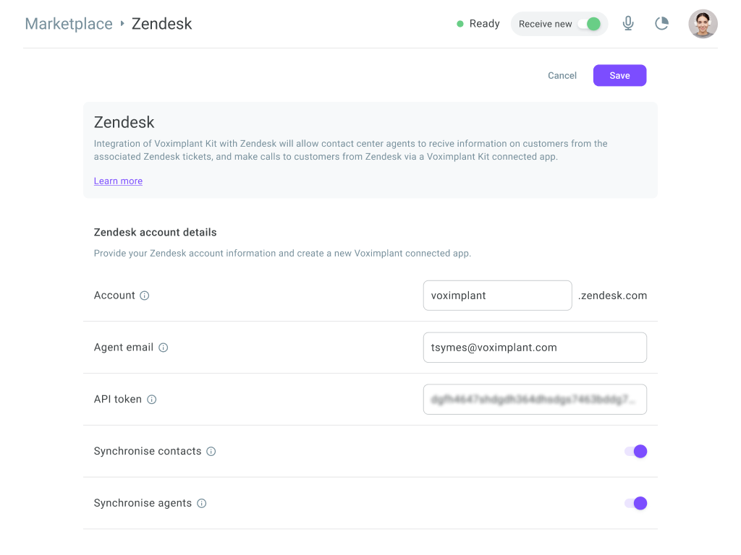Toggle the Receive new switch
The height and width of the screenshot is (555, 741).
click(589, 24)
